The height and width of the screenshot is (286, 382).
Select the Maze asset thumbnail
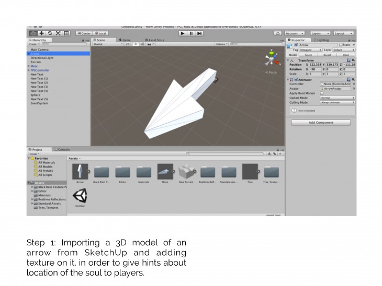click(165, 171)
